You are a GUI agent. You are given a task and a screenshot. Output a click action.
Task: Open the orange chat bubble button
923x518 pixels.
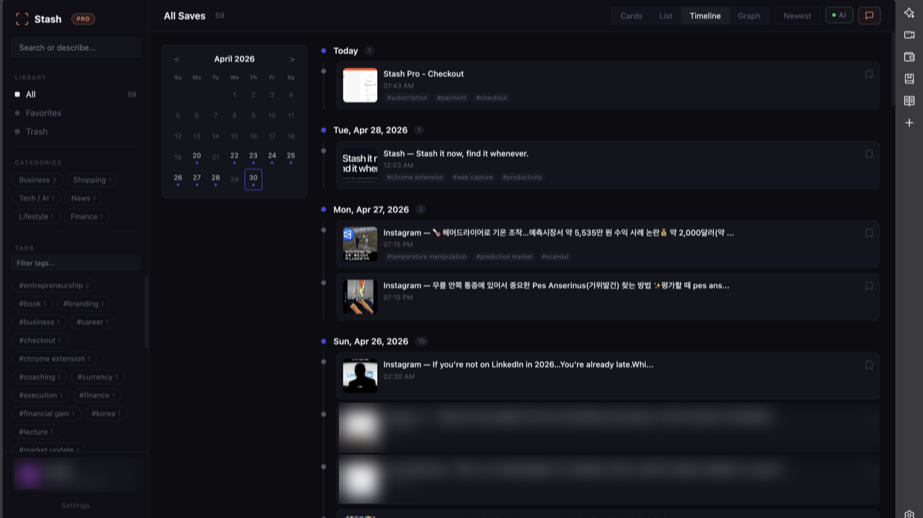[x=869, y=15]
